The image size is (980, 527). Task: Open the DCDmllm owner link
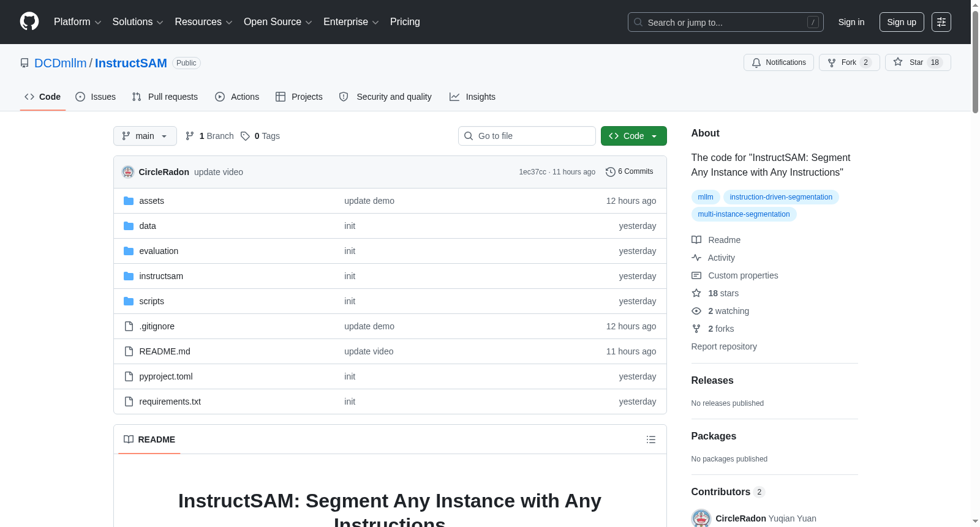pyautogui.click(x=61, y=63)
